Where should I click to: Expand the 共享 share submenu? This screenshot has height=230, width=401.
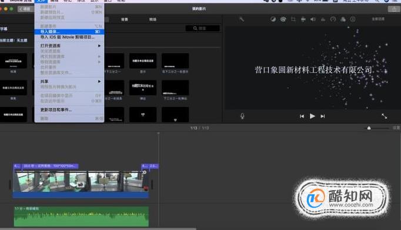pyautogui.click(x=69, y=82)
